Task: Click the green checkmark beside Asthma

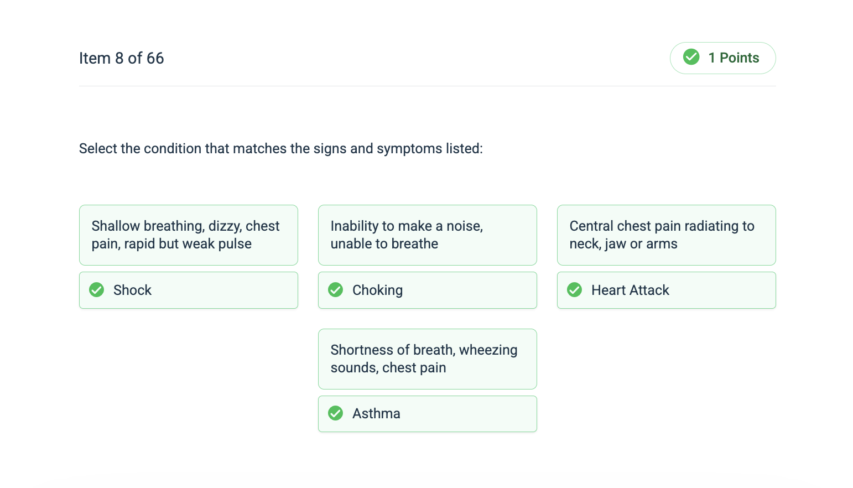Action: (336, 413)
